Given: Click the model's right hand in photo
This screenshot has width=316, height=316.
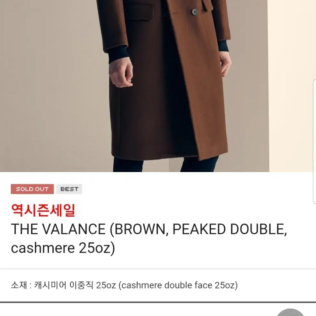Looking at the screenshot, I should click(121, 74).
